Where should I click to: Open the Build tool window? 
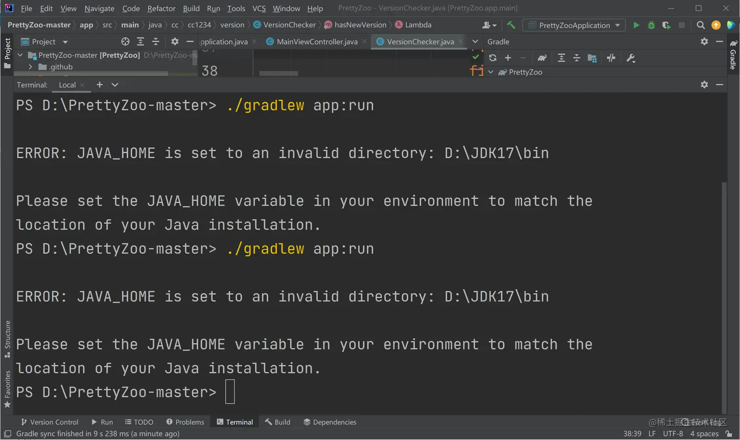277,422
